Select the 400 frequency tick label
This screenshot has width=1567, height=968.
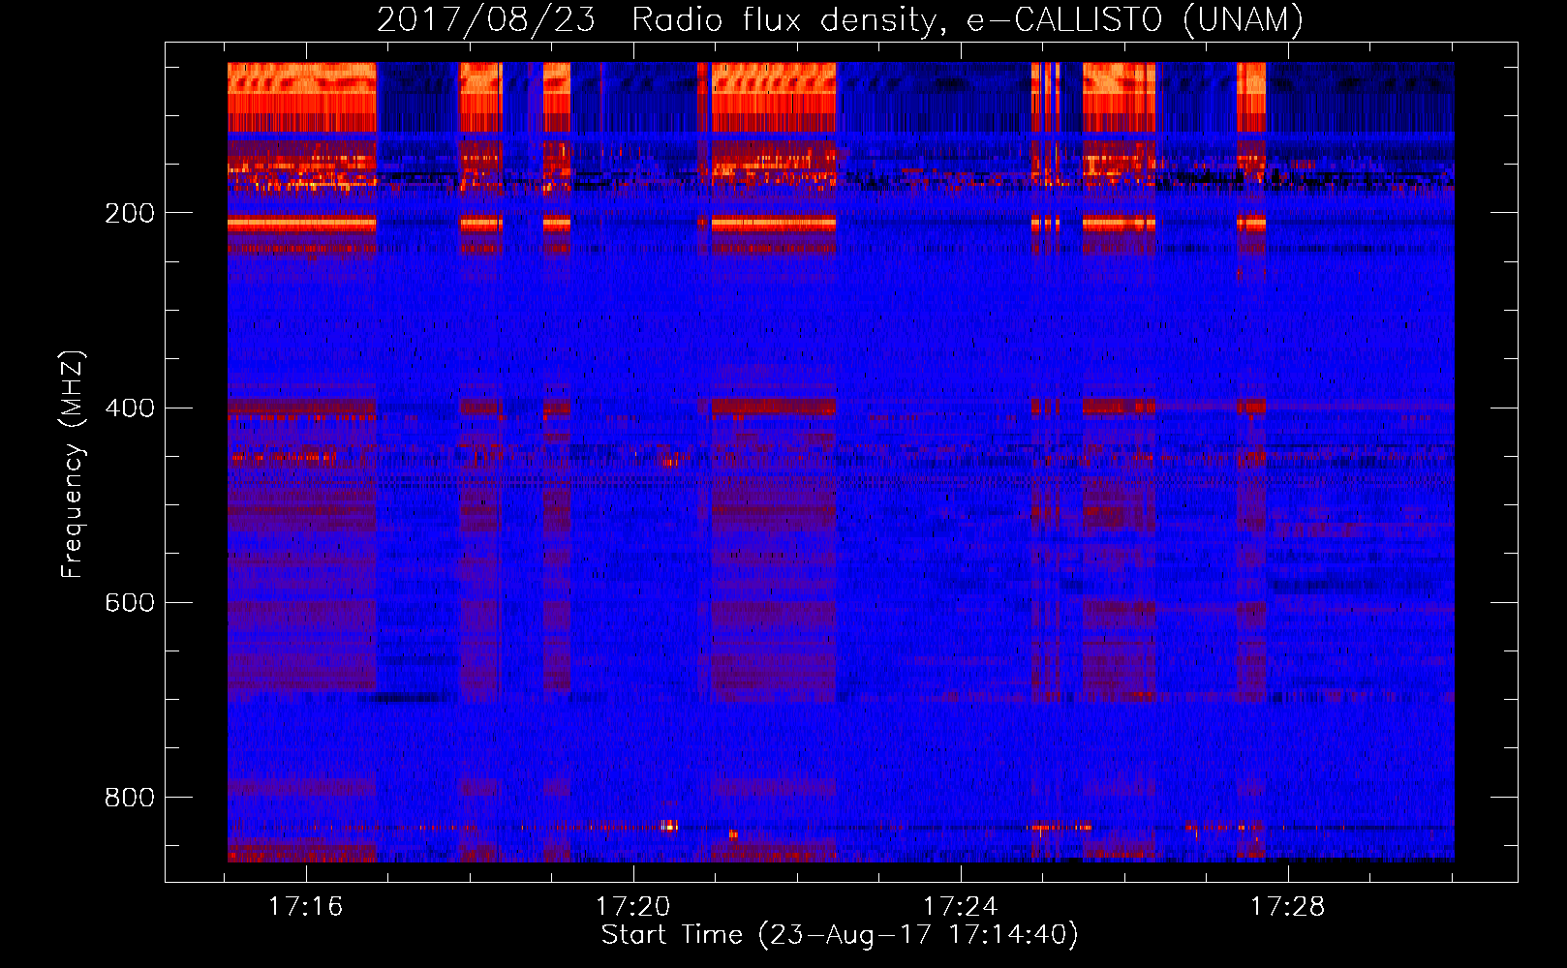[130, 408]
